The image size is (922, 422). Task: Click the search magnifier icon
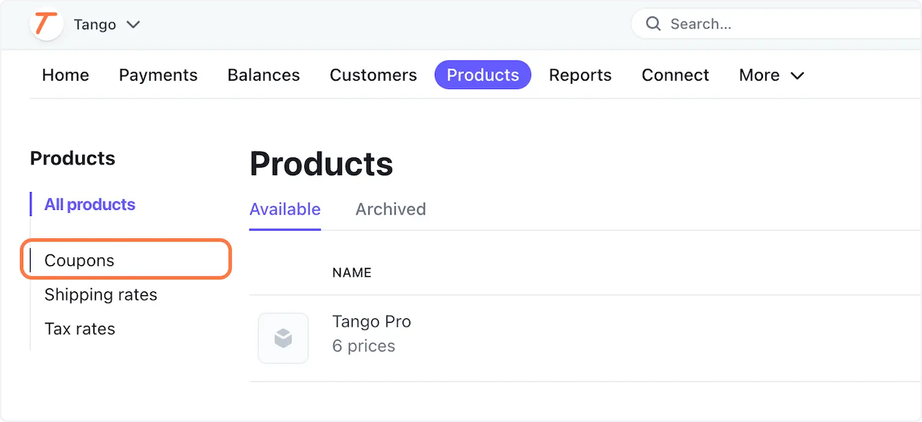pyautogui.click(x=653, y=24)
